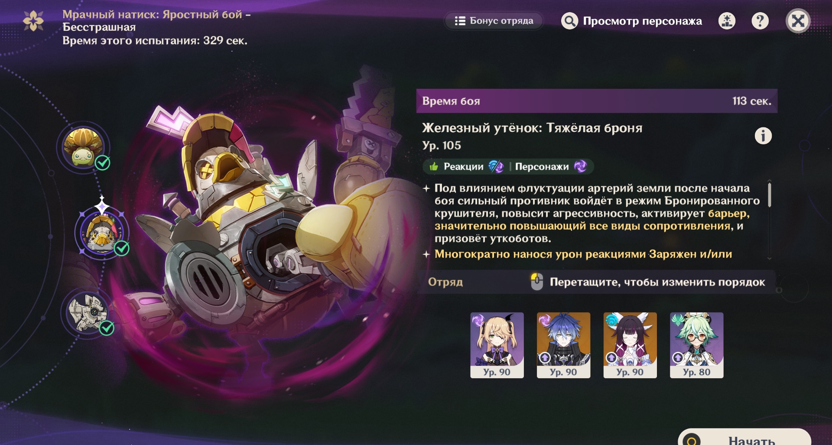This screenshot has width=832, height=445.
Task: Close the challenge screen with X
Action: click(798, 21)
